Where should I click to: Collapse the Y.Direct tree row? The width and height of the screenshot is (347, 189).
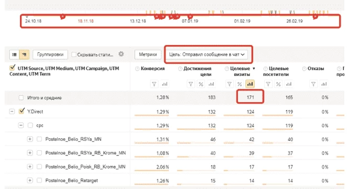coord(12,112)
